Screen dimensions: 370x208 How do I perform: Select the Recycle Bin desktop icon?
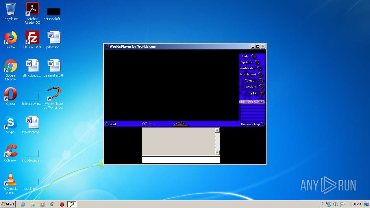coord(10,12)
